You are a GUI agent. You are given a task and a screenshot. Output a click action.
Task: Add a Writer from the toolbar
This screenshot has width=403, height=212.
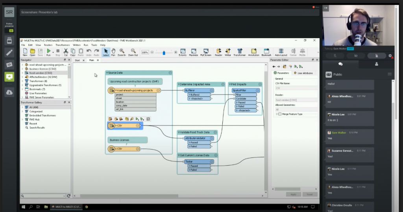[x=228, y=52]
